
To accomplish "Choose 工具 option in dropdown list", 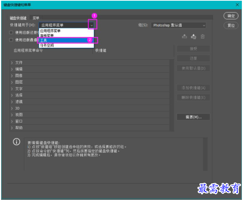I will tap(66, 40).
